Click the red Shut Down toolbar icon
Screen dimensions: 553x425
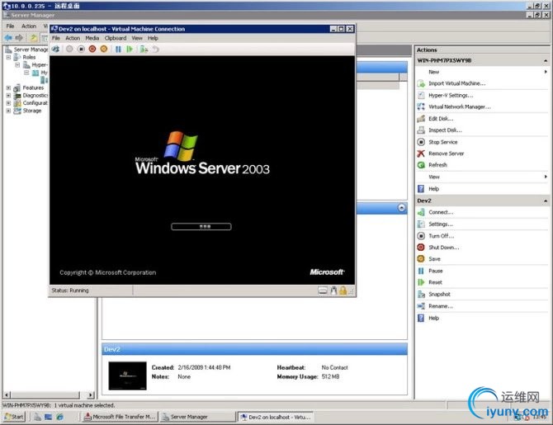(x=92, y=49)
